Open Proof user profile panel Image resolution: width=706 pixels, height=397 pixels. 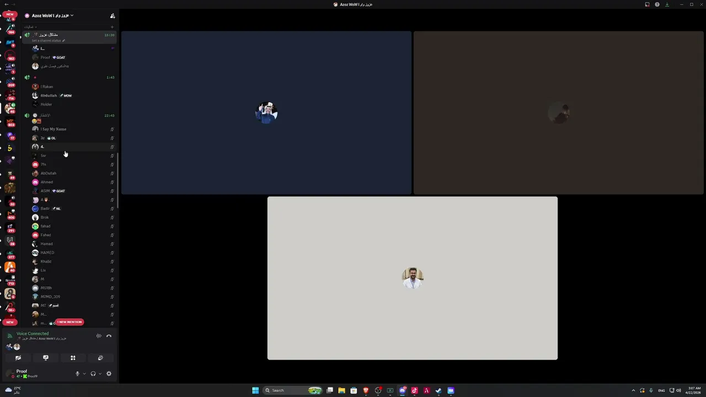click(x=33, y=373)
